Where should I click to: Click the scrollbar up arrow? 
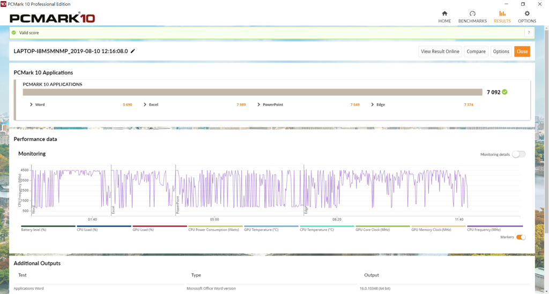click(x=546, y=28)
